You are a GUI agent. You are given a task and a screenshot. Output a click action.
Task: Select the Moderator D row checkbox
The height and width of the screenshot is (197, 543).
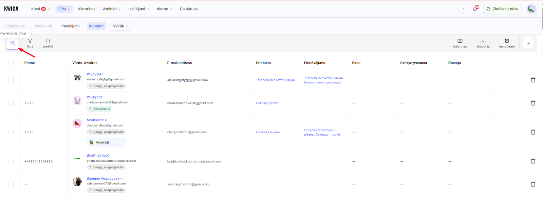click(11, 132)
